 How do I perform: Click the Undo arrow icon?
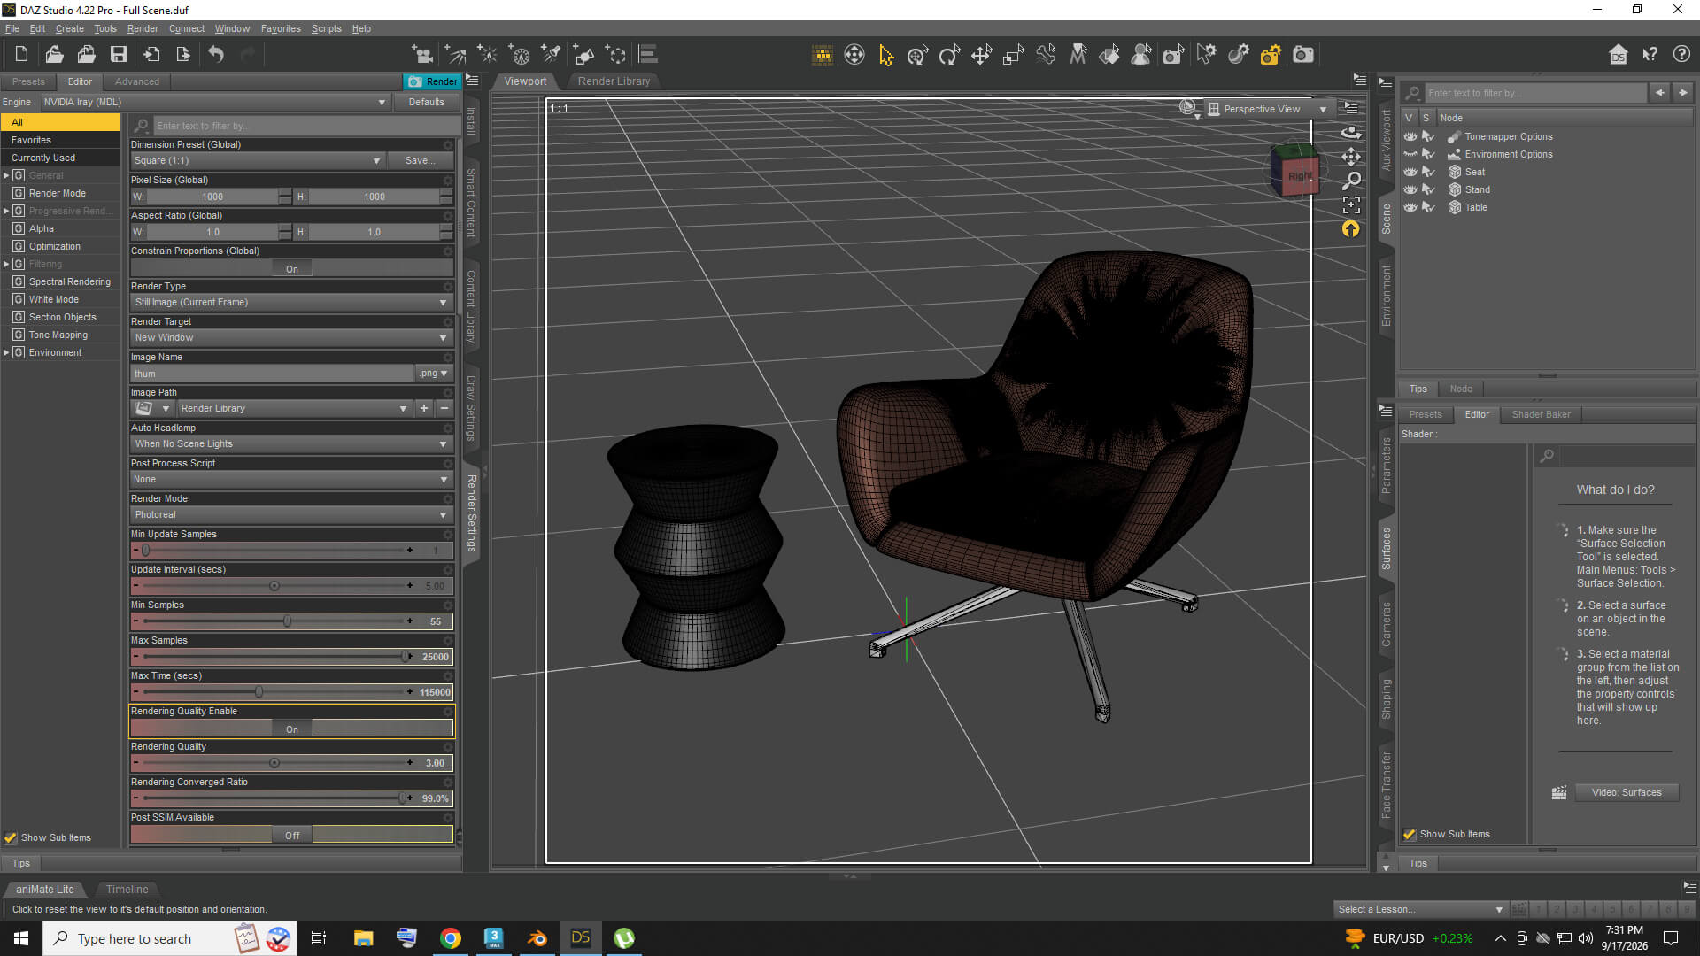tap(216, 55)
